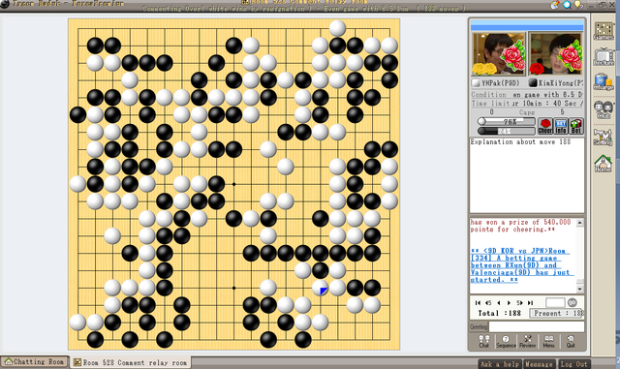The image size is (620, 369).
Task: Click the Bet chips button
Action: [576, 126]
